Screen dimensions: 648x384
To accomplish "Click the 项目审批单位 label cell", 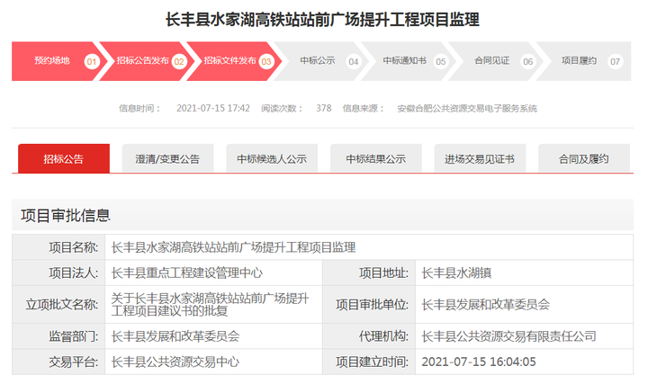I will tap(369, 304).
